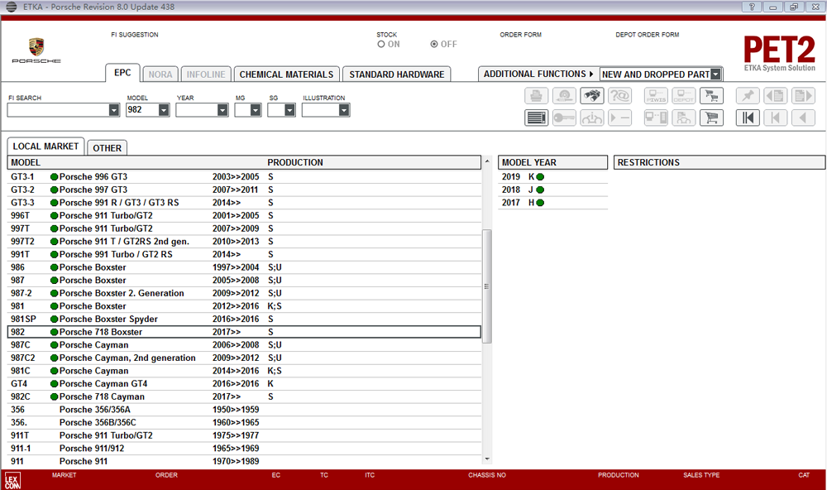Open the single shopping cart icon
This screenshot has height=490, width=827.
tap(711, 118)
